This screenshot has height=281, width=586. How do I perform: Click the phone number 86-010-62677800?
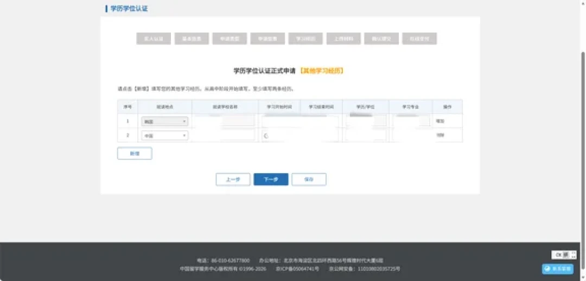(x=231, y=260)
